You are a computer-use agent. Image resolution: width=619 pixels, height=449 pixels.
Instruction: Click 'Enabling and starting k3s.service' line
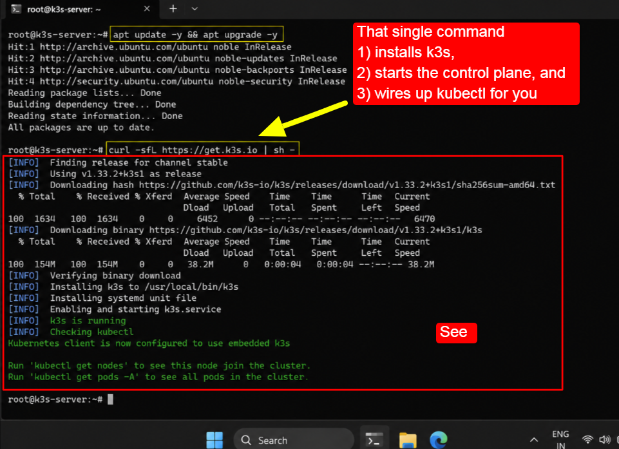[115, 309]
